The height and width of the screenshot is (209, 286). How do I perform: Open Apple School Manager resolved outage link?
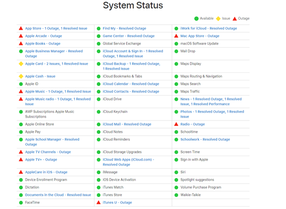(x=52, y=142)
